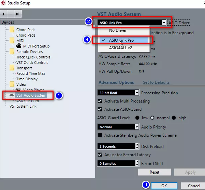Select Track Quick Controls tree item
The width and height of the screenshot is (205, 190).
point(33,57)
